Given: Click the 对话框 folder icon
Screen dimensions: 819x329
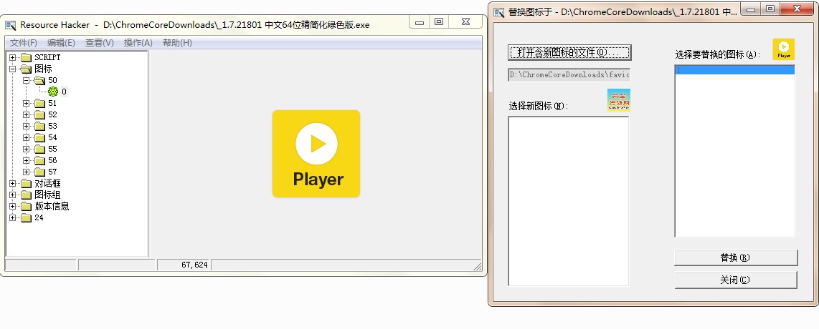Looking at the screenshot, I should coord(26,183).
